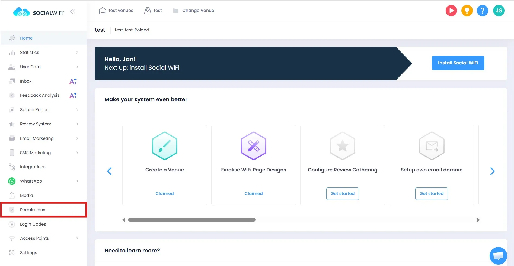Click Get started under Setup own email domain
This screenshot has height=266, width=514.
(432, 194)
